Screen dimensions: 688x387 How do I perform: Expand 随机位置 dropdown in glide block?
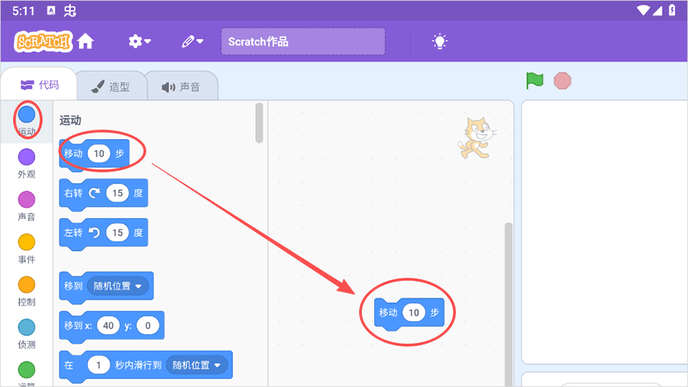click(197, 365)
